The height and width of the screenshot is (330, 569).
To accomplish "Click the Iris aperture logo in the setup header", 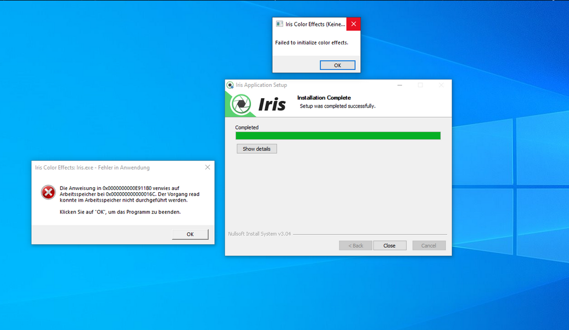I will (241, 104).
